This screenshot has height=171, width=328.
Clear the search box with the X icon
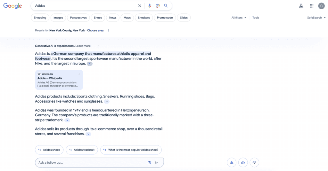(x=140, y=6)
